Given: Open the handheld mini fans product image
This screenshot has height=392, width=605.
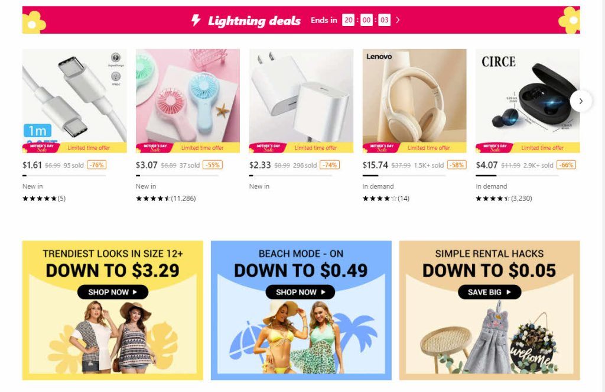Looking at the screenshot, I should point(188,101).
